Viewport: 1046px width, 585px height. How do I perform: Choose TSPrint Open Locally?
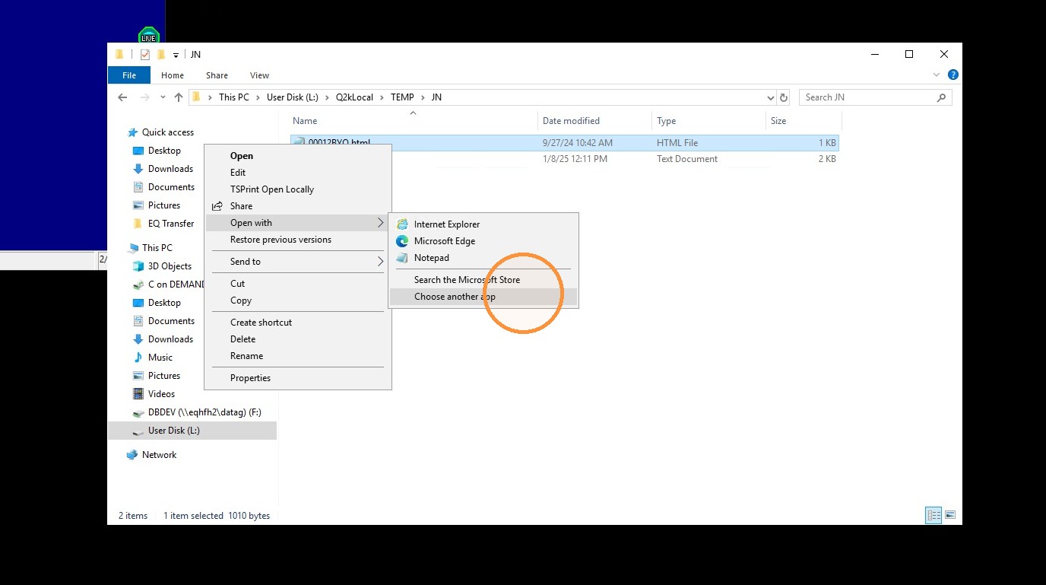(298, 189)
